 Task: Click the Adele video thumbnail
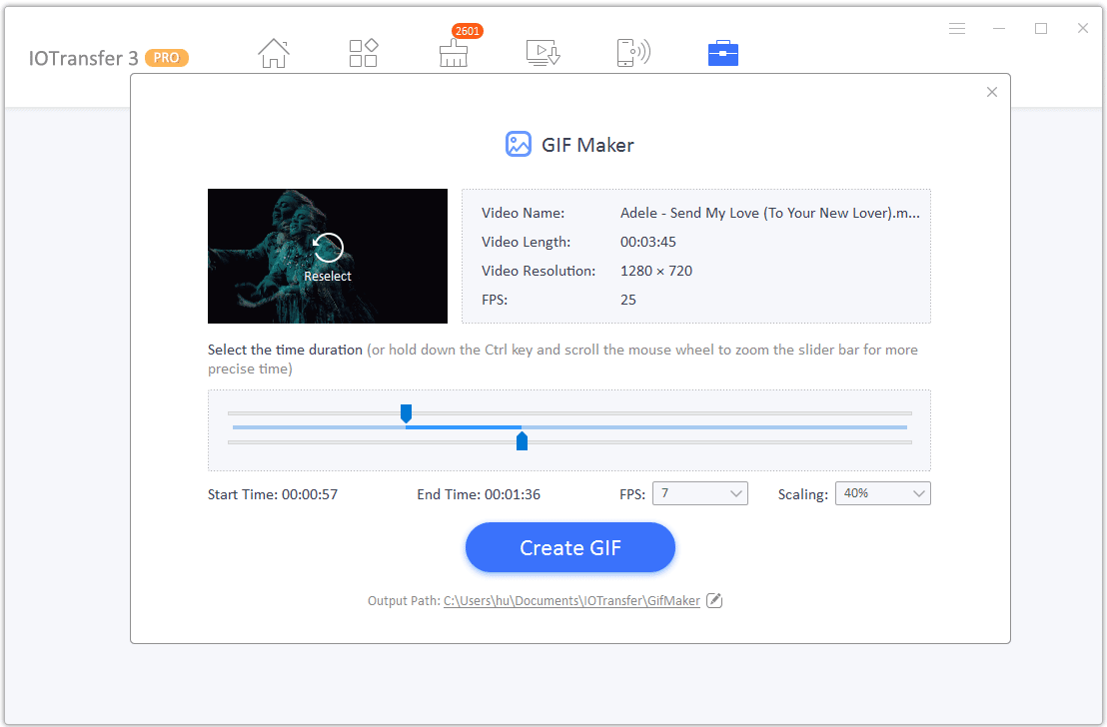pyautogui.click(x=328, y=256)
